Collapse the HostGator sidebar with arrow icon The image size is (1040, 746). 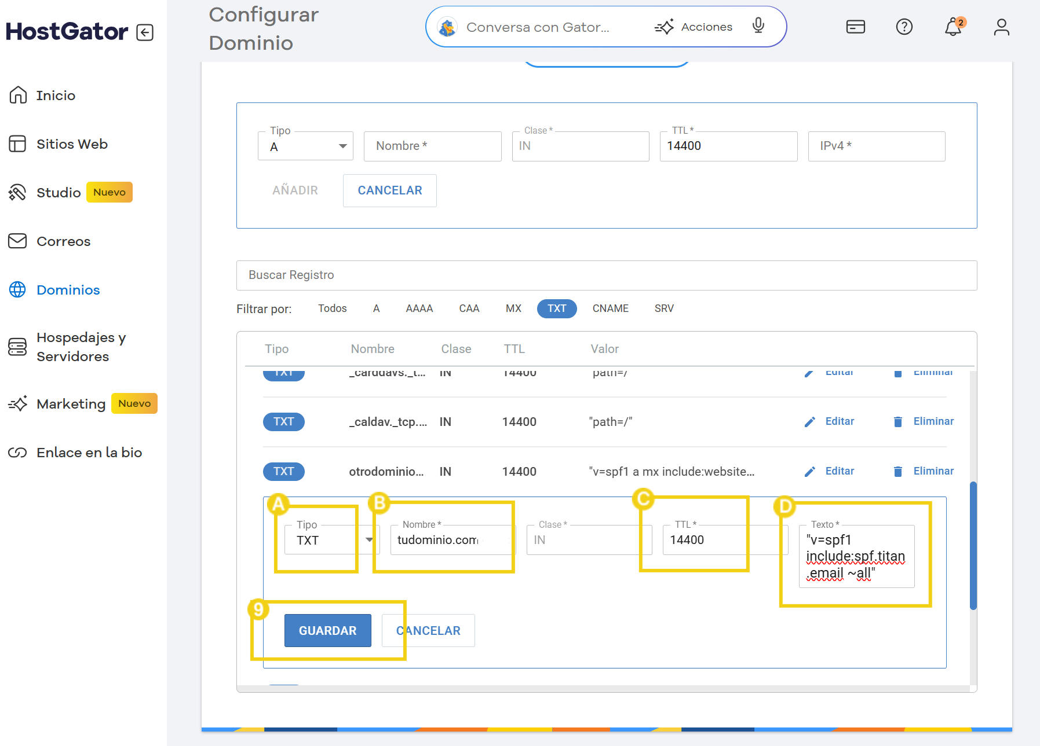tap(145, 32)
